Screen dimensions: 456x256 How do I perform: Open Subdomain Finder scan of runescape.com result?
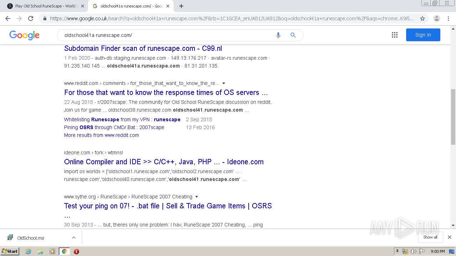point(143,48)
